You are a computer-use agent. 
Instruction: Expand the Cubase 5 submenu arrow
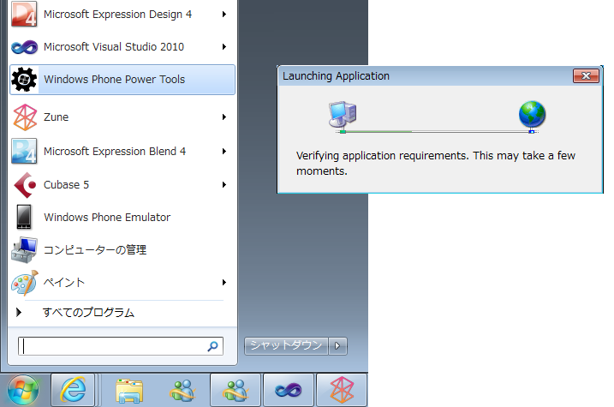(224, 184)
